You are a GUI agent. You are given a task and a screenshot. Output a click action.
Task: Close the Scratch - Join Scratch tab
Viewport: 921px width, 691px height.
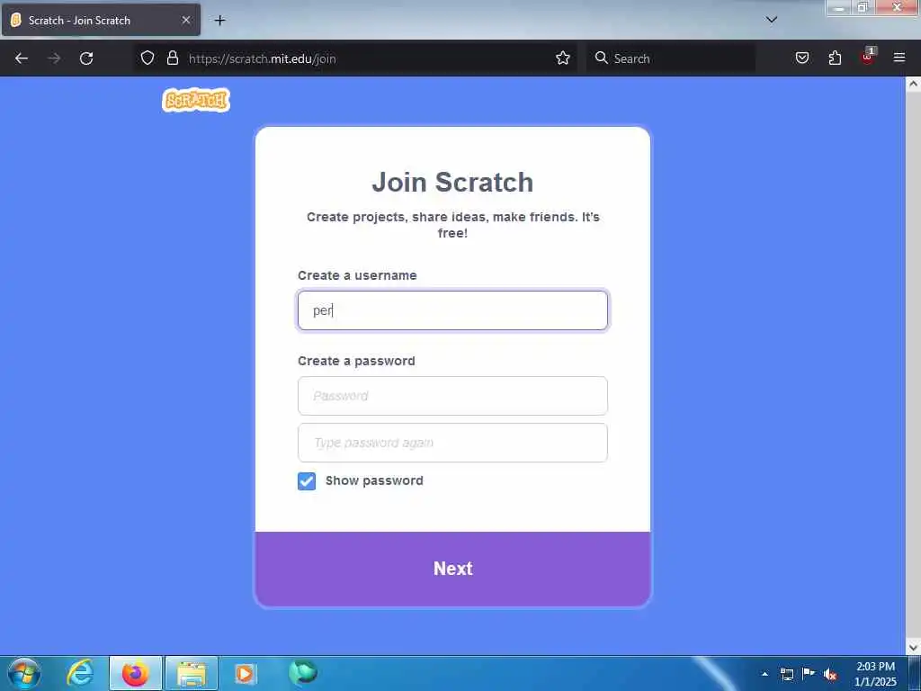coord(185,20)
